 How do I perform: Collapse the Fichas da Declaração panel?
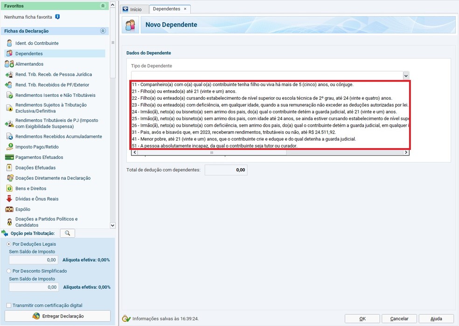tap(103, 31)
